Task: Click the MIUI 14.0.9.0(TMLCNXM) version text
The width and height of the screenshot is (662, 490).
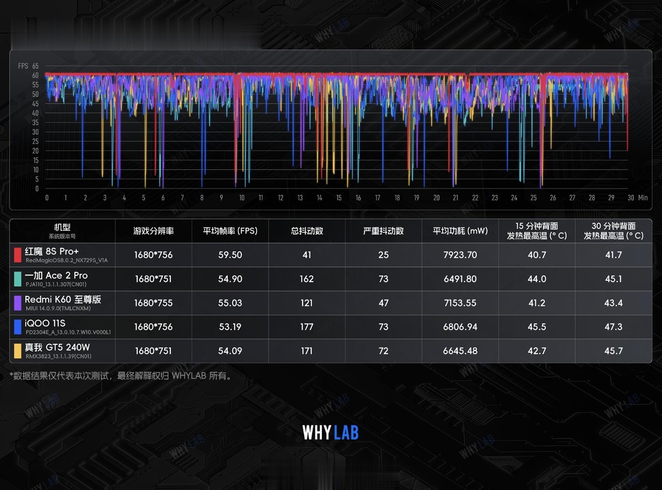Action: pos(58,308)
